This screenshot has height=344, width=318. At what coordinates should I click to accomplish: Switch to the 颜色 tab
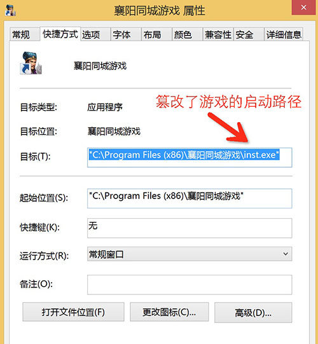click(187, 35)
